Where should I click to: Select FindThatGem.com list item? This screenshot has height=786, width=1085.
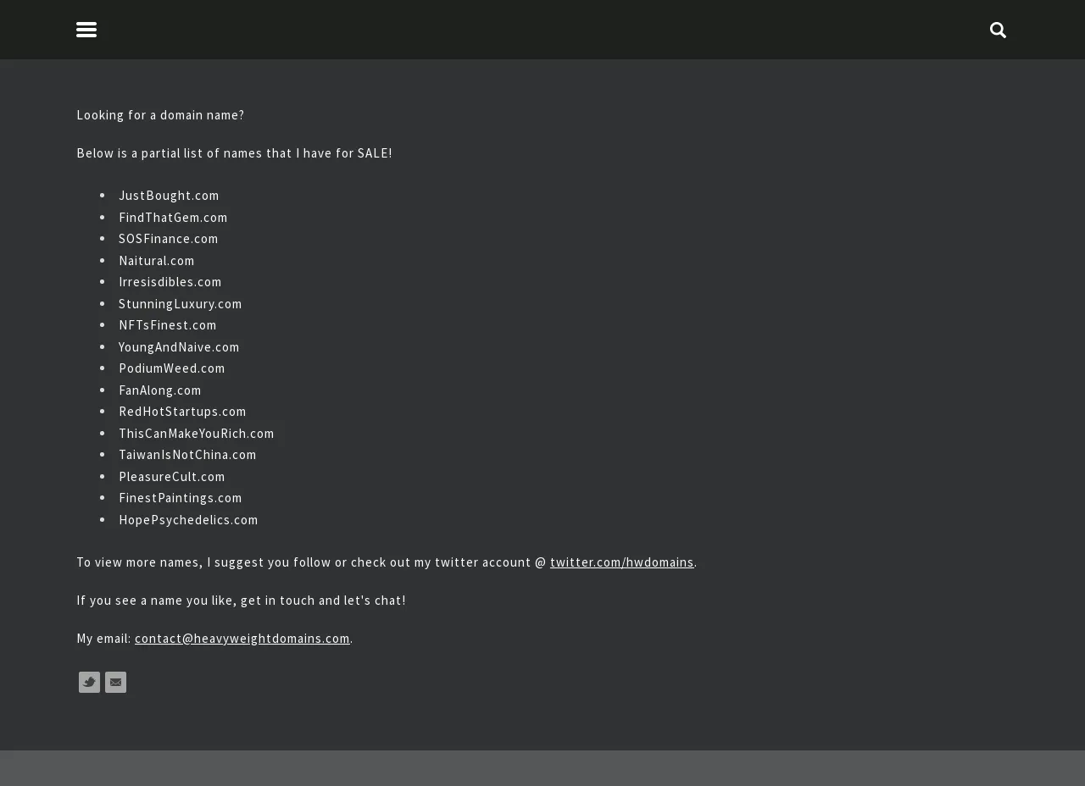click(x=173, y=218)
